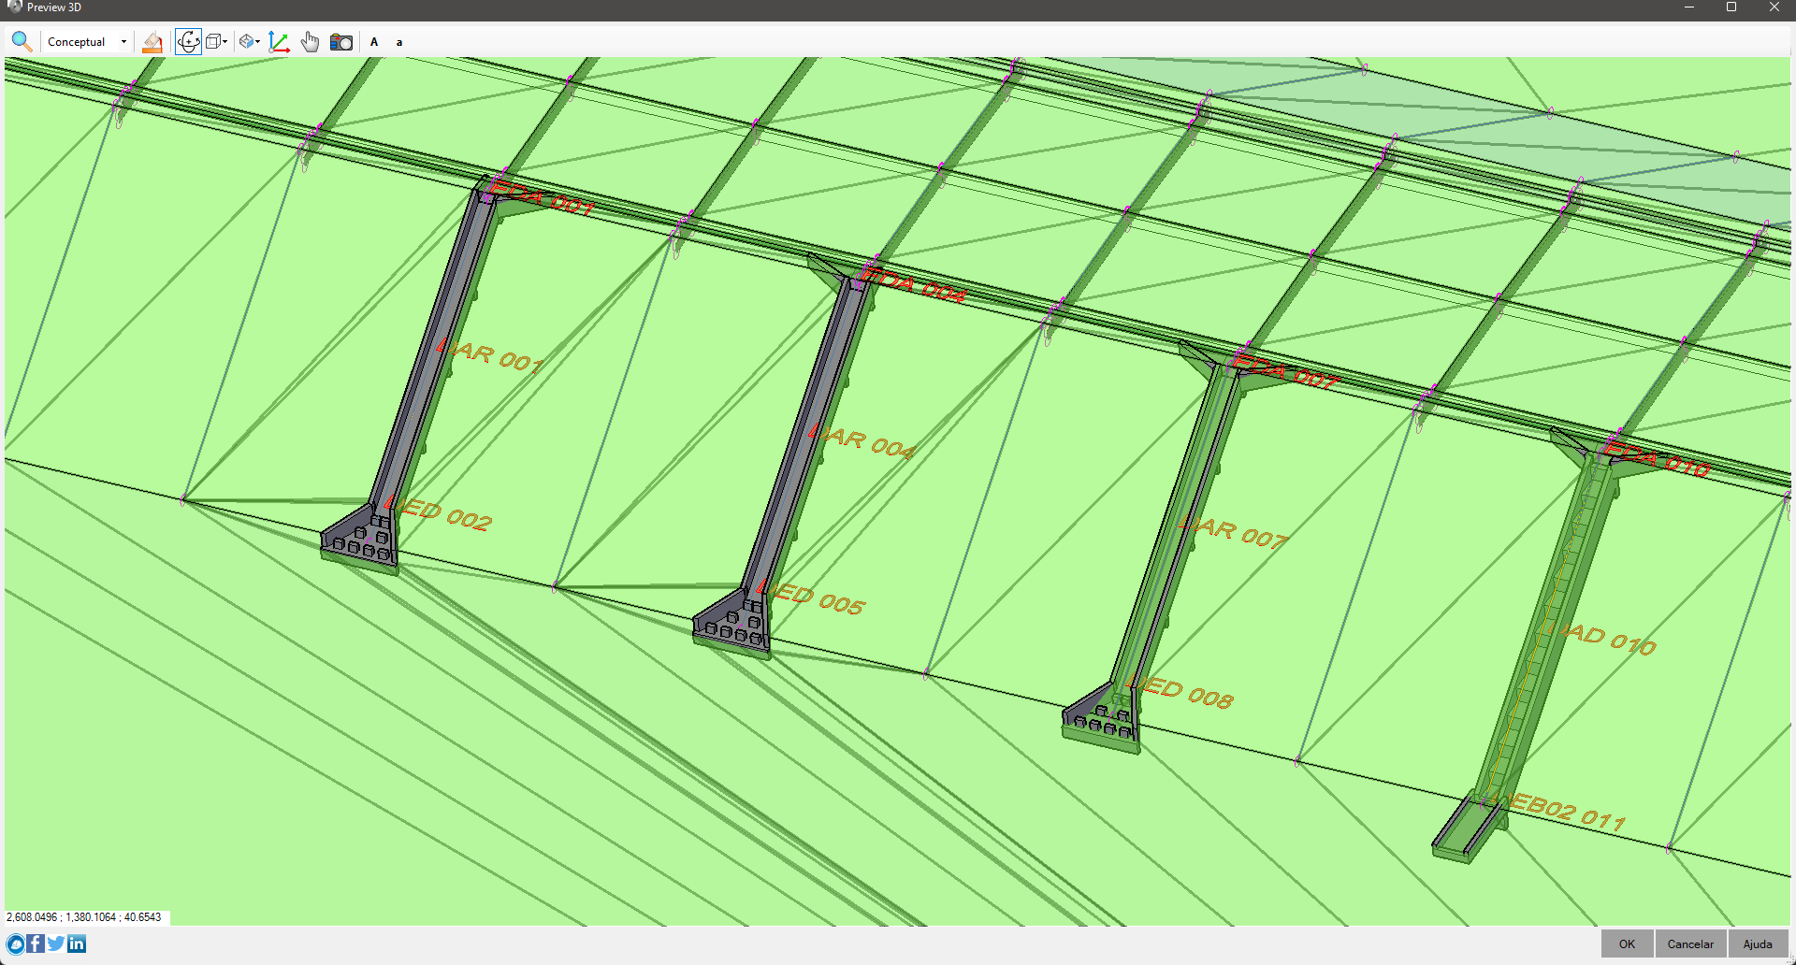Click the red label "EDA 010"
This screenshot has width=1796, height=965.
pos(1658,459)
